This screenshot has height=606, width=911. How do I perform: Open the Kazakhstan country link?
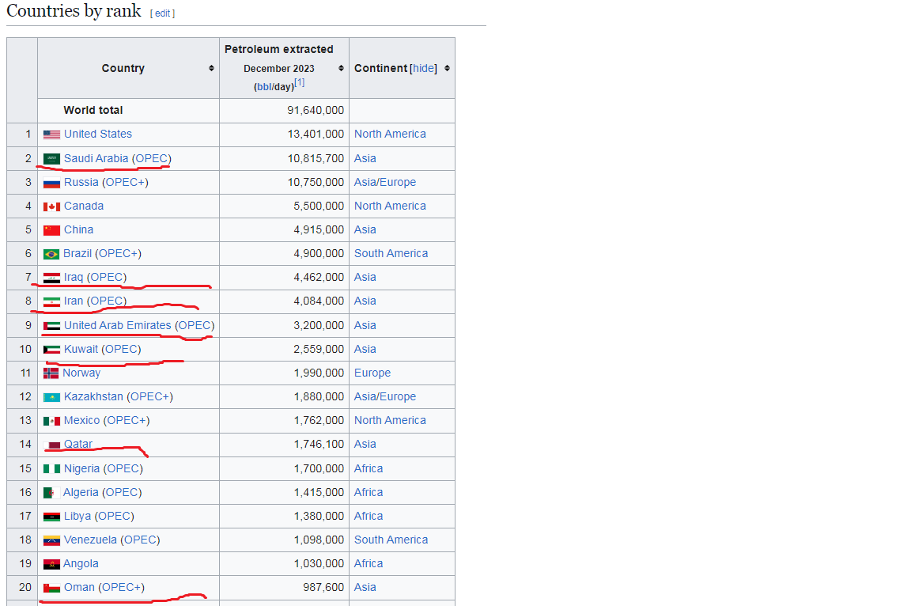click(x=93, y=397)
